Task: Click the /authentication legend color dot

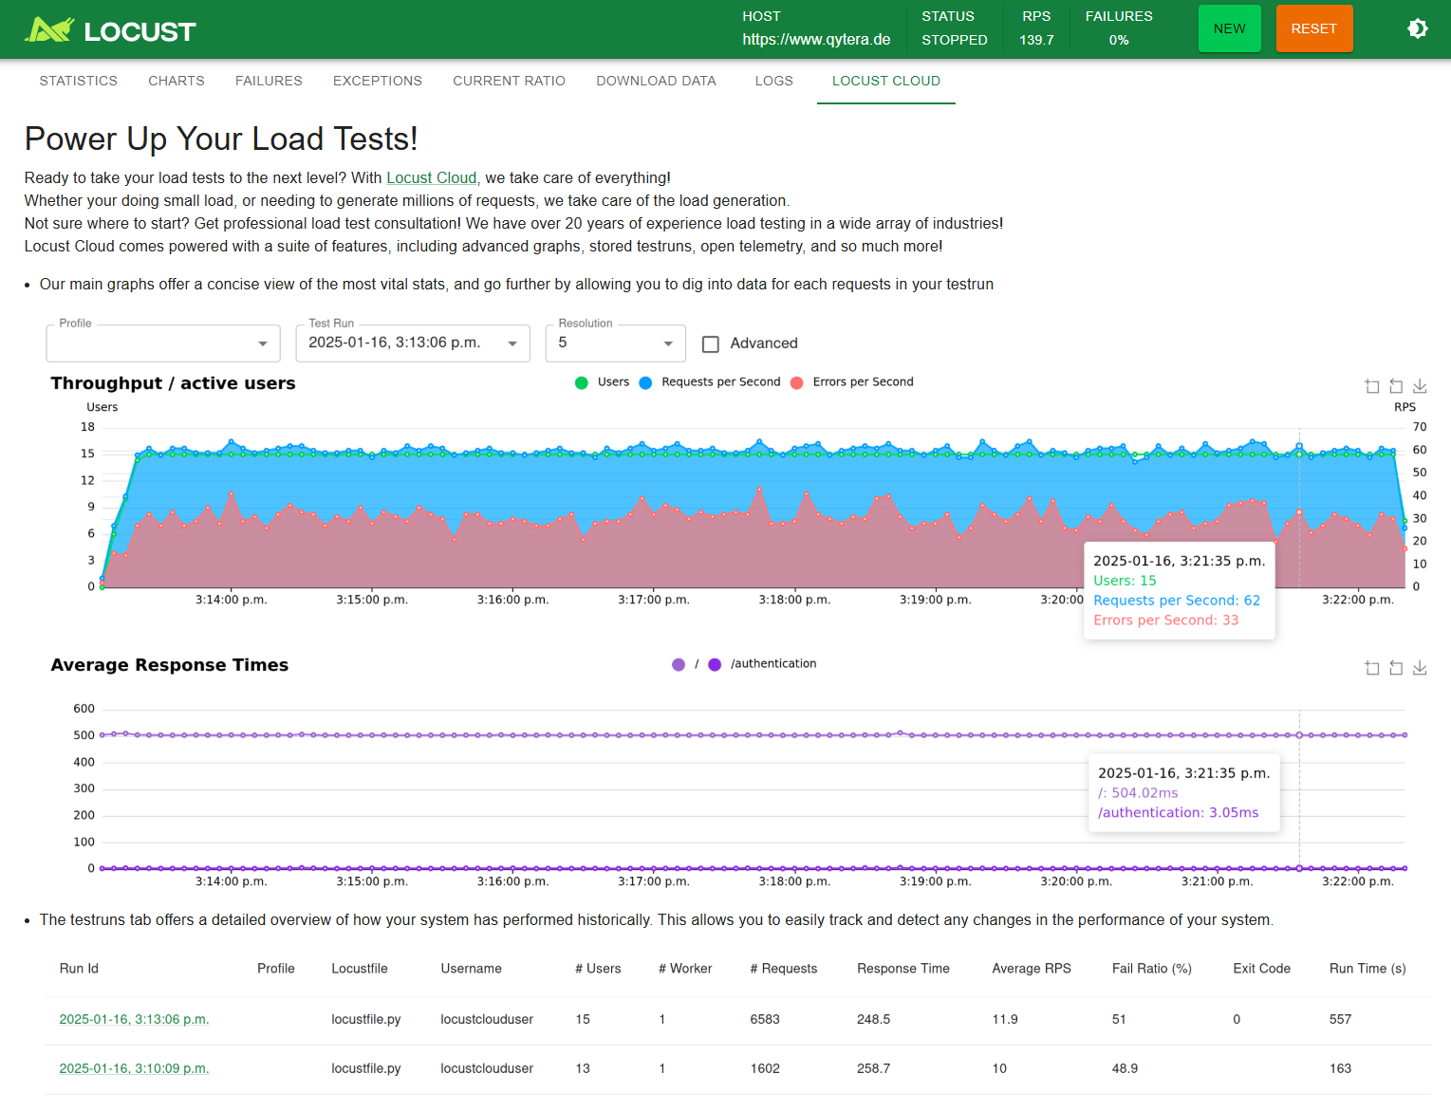Action: click(715, 664)
